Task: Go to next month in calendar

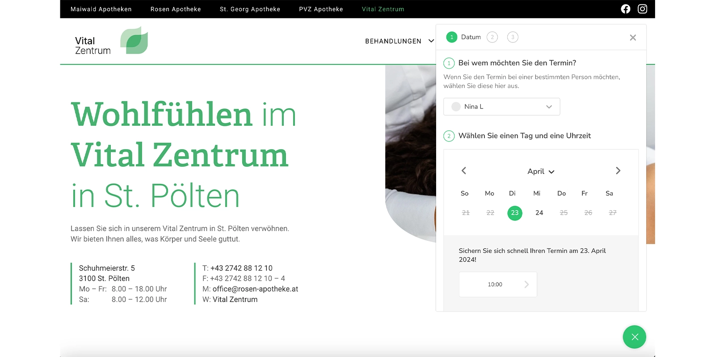Action: tap(618, 171)
